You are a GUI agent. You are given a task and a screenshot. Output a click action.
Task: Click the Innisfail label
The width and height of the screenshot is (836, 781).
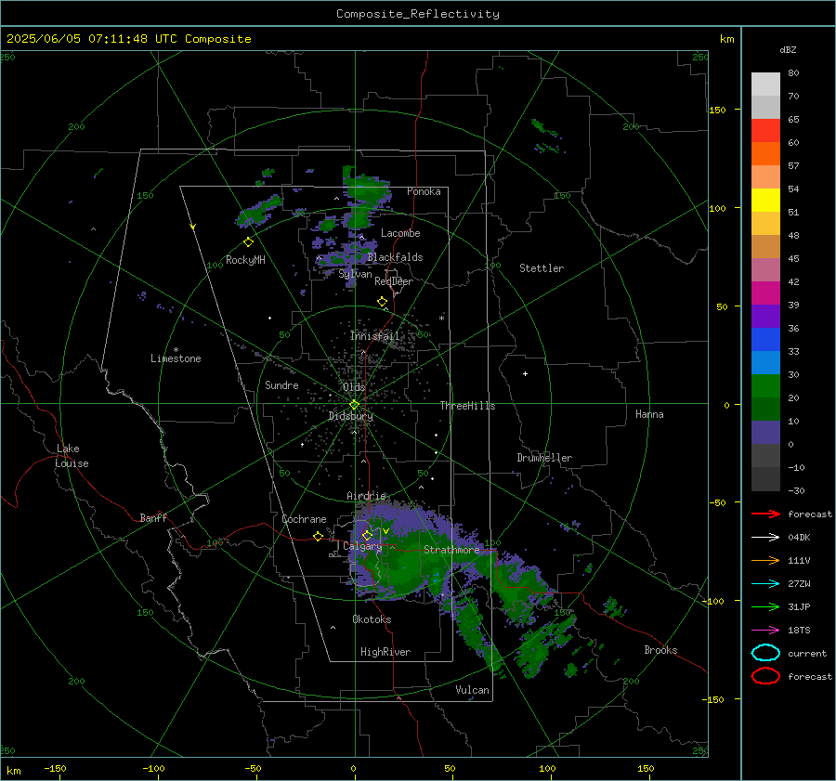pos(375,336)
